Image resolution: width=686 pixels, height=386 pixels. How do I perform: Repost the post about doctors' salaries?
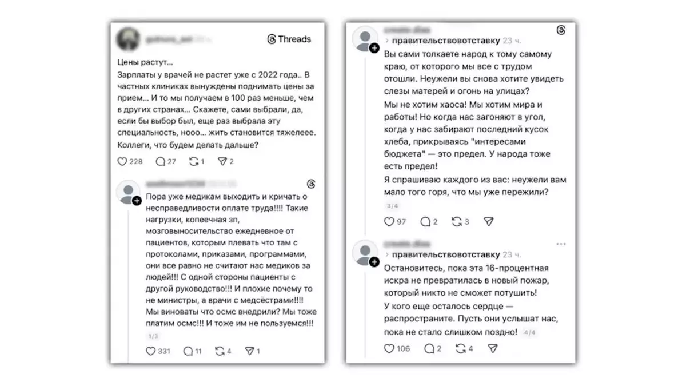coord(194,161)
